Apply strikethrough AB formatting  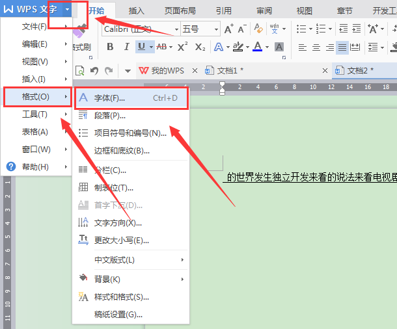[161, 47]
